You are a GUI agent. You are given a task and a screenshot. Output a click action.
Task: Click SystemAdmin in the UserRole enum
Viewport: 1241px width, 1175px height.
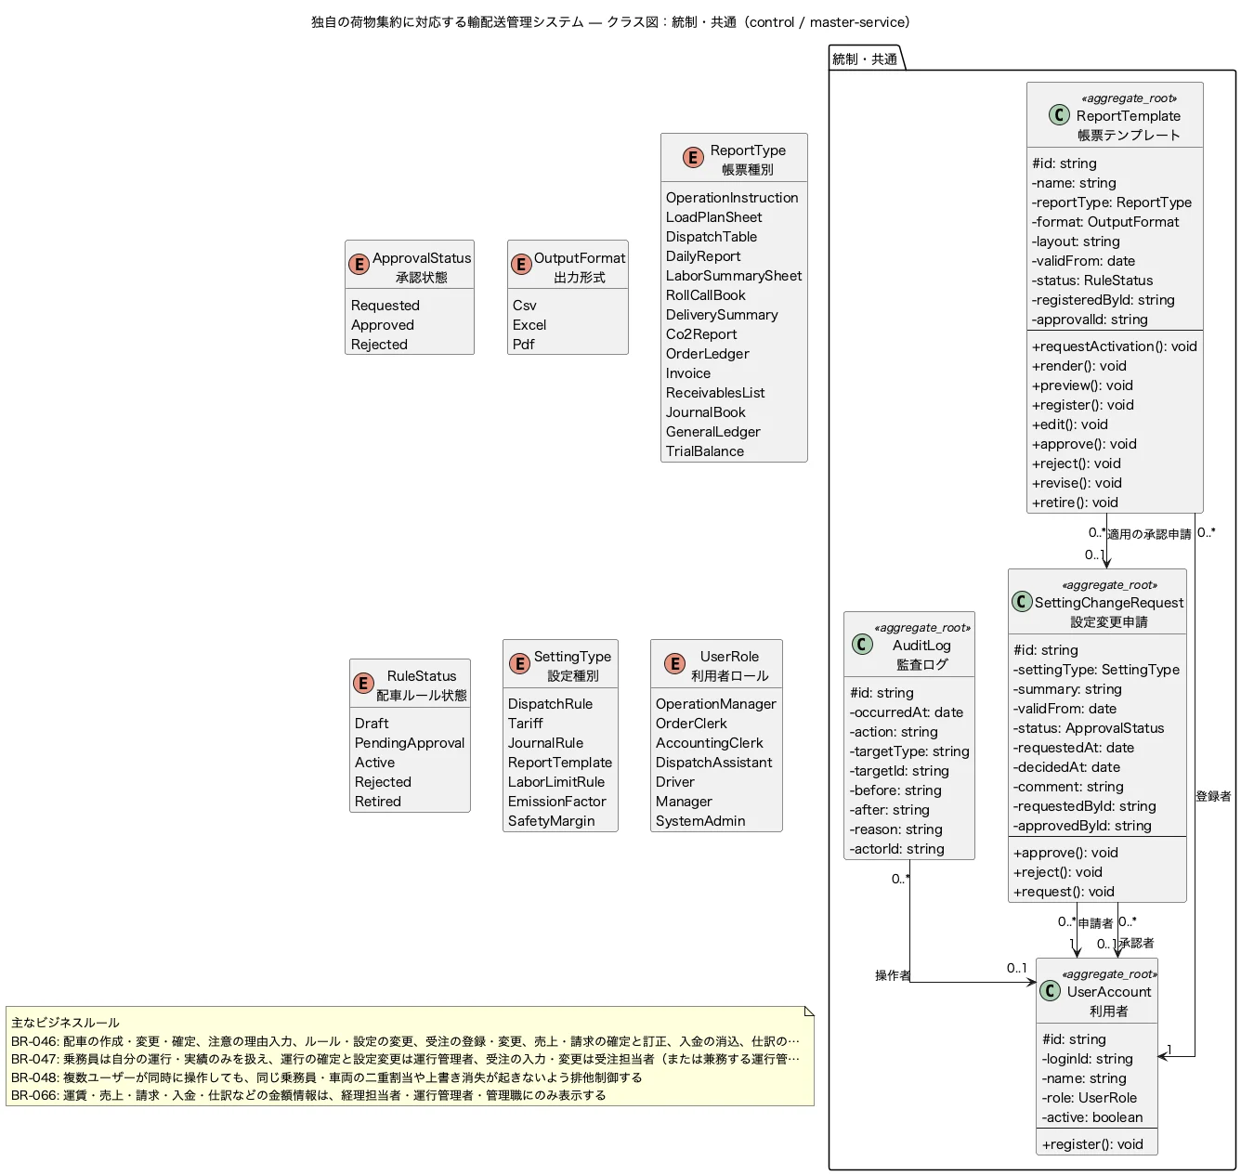700,821
